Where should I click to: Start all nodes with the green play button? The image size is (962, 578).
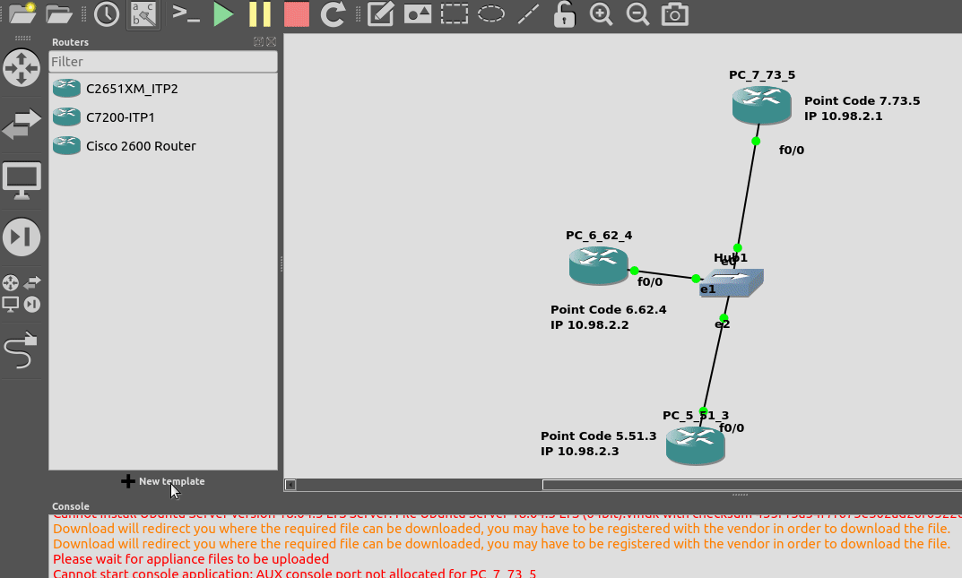[223, 14]
